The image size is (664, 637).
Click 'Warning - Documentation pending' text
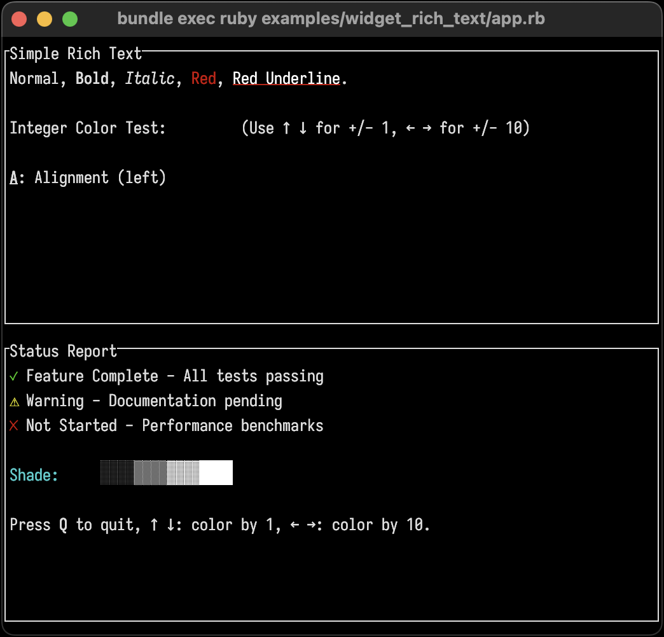[154, 401]
